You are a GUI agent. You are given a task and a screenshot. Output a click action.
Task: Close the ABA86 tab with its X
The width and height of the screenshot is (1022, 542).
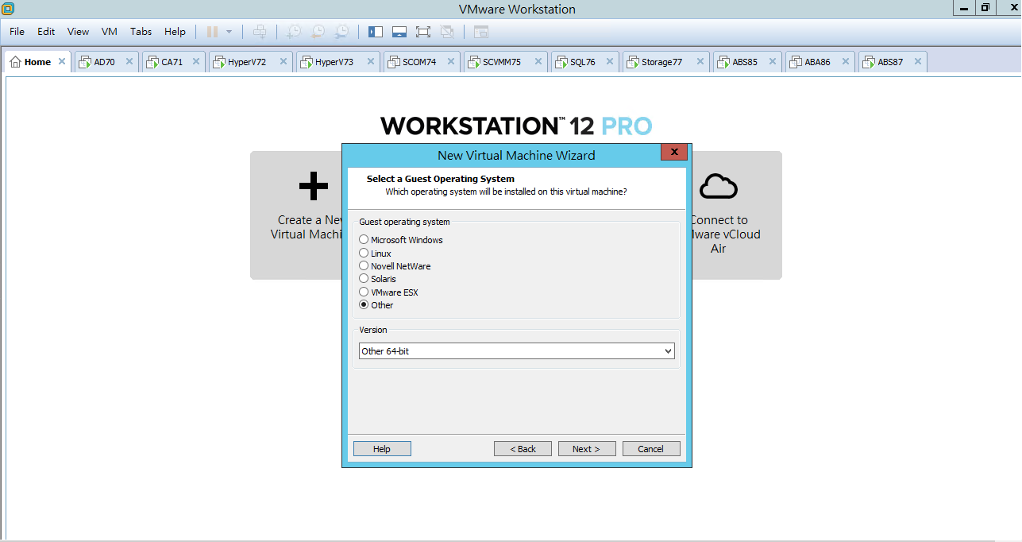[846, 61]
